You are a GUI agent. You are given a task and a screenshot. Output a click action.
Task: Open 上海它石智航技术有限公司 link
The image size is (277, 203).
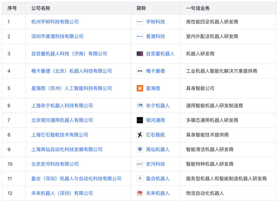tap(60, 135)
